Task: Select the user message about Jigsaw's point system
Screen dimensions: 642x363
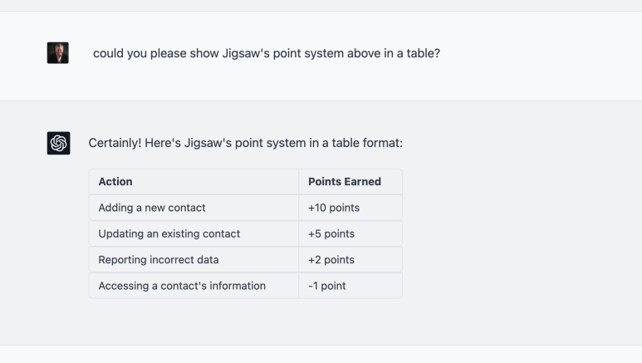Action: (267, 53)
